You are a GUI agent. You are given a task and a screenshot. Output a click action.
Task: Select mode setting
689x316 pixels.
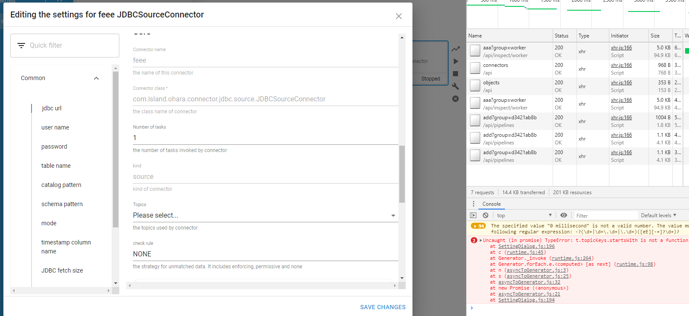[x=49, y=223]
